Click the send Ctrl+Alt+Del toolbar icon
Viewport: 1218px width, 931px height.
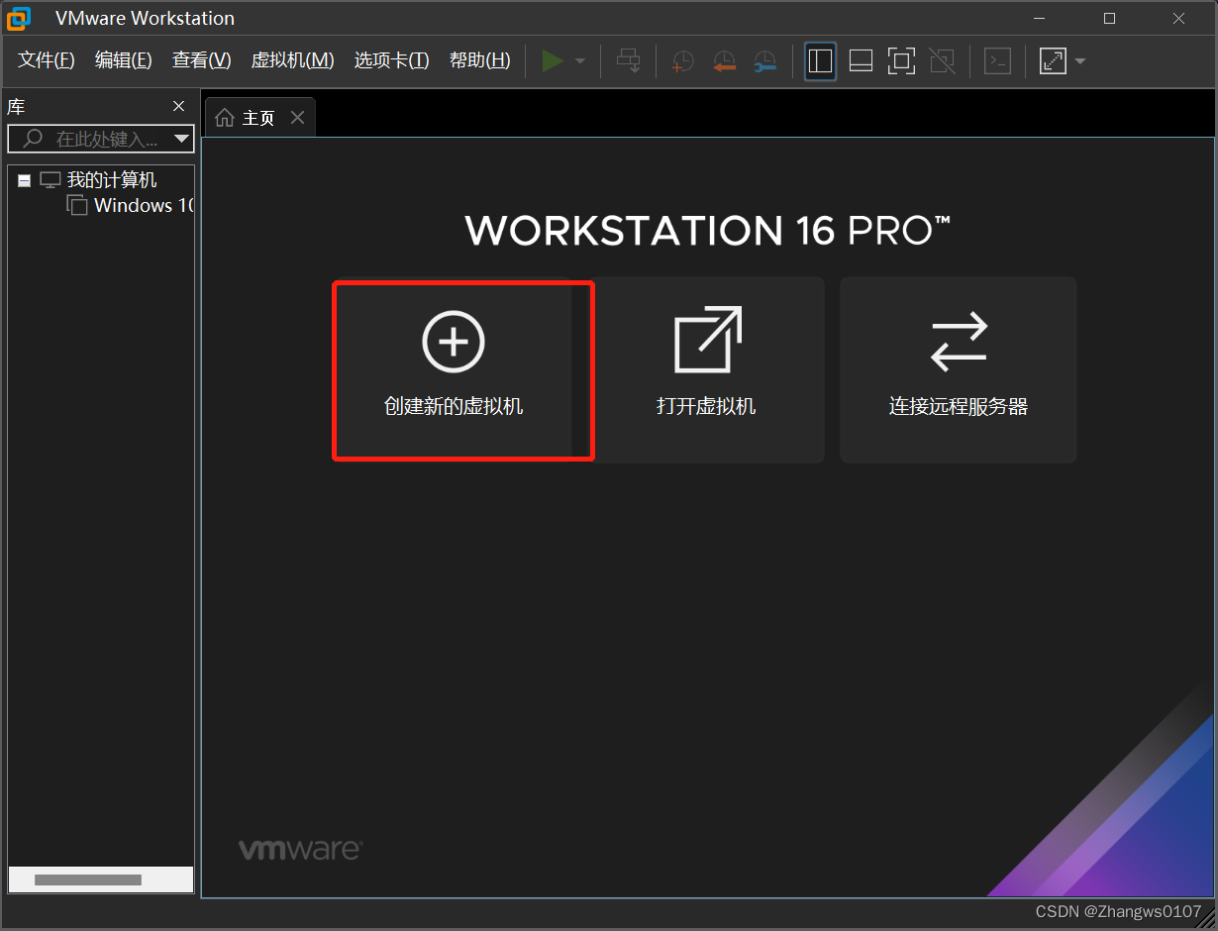click(x=629, y=60)
